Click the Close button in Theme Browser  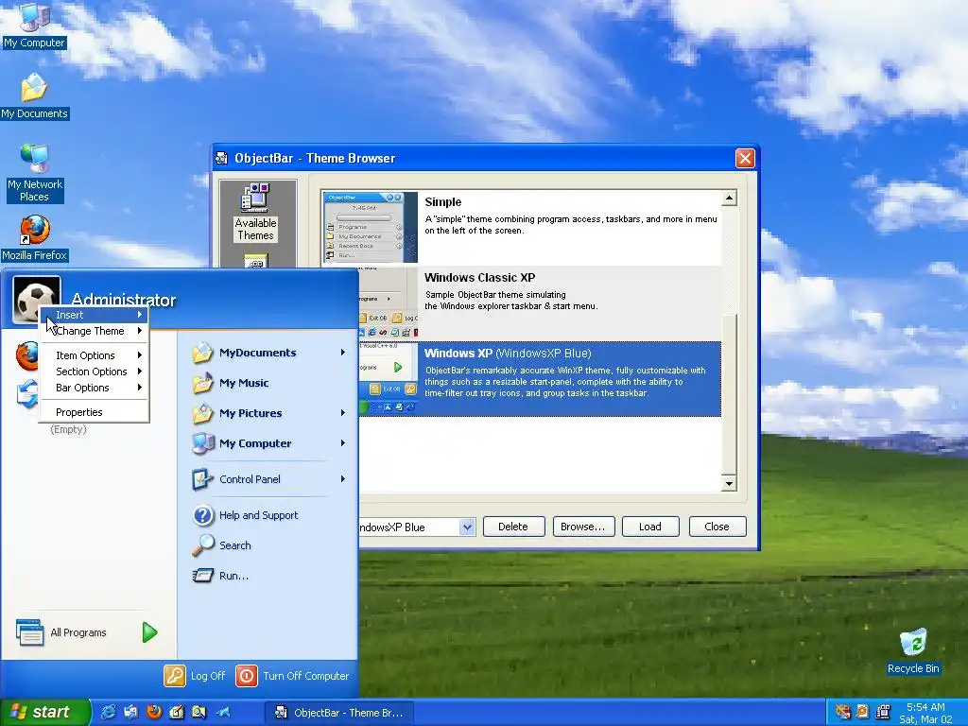[717, 527]
